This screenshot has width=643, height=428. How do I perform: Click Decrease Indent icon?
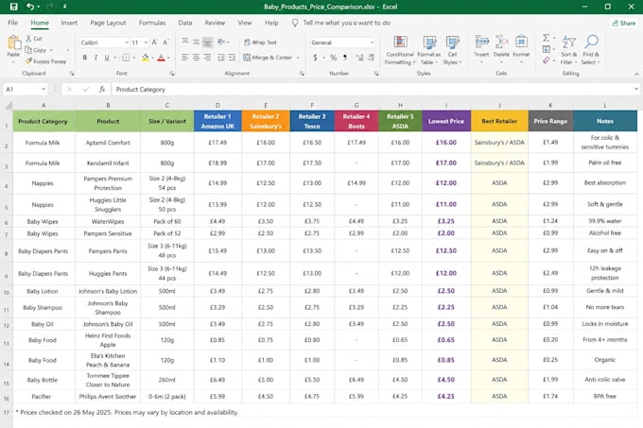point(221,58)
